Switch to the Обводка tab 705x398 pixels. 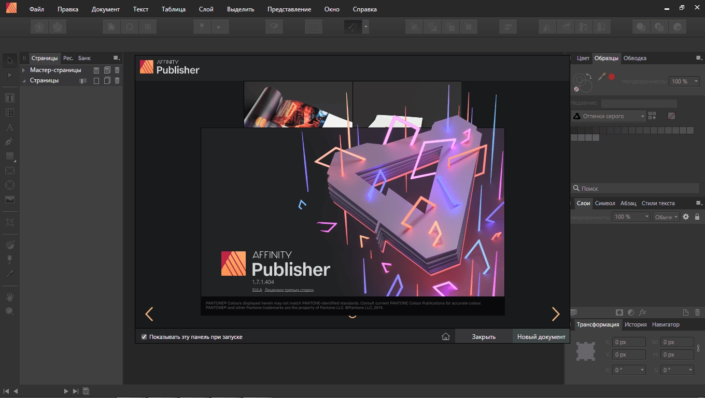point(634,58)
